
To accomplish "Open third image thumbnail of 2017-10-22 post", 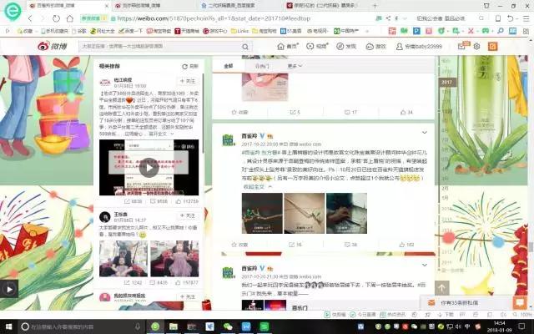I will pos(346,214).
